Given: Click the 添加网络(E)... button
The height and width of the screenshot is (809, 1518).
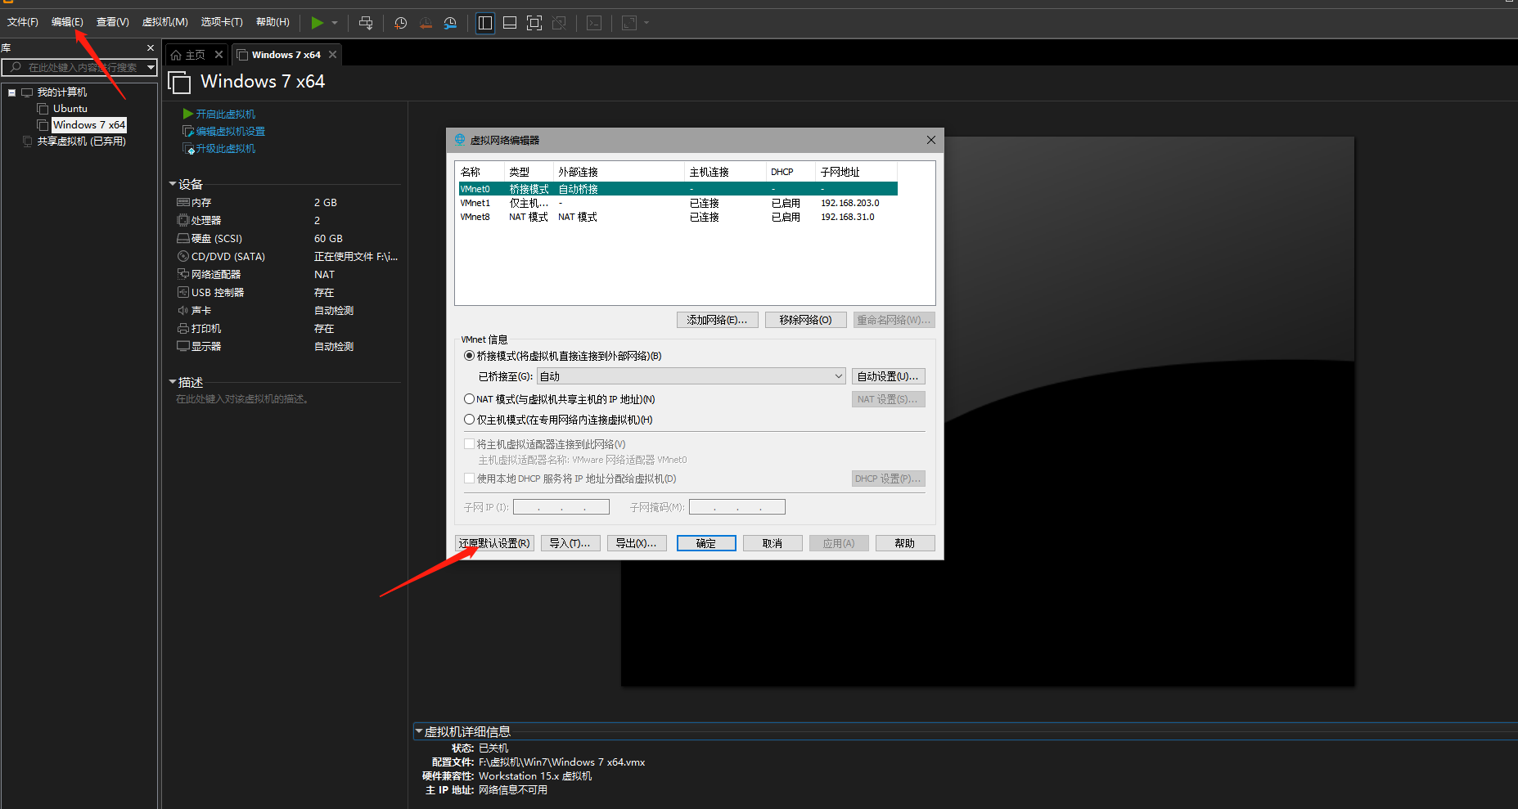Looking at the screenshot, I should pyautogui.click(x=718, y=320).
